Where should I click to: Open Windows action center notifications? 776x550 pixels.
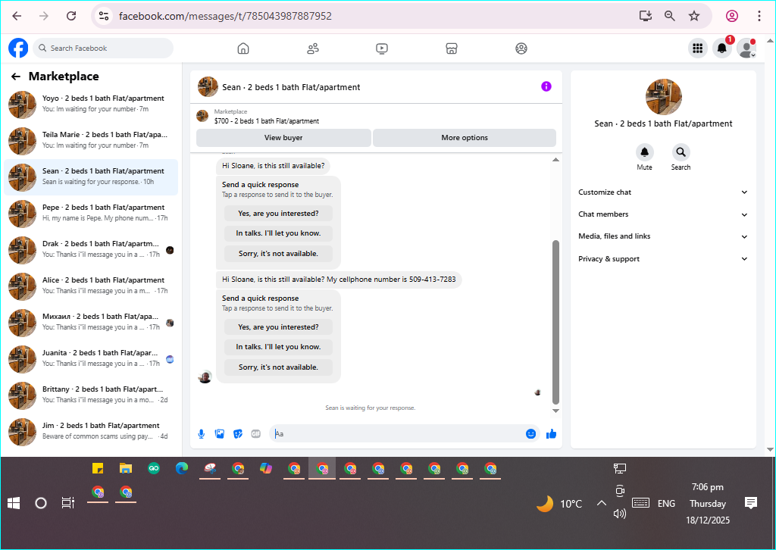pyautogui.click(x=751, y=504)
